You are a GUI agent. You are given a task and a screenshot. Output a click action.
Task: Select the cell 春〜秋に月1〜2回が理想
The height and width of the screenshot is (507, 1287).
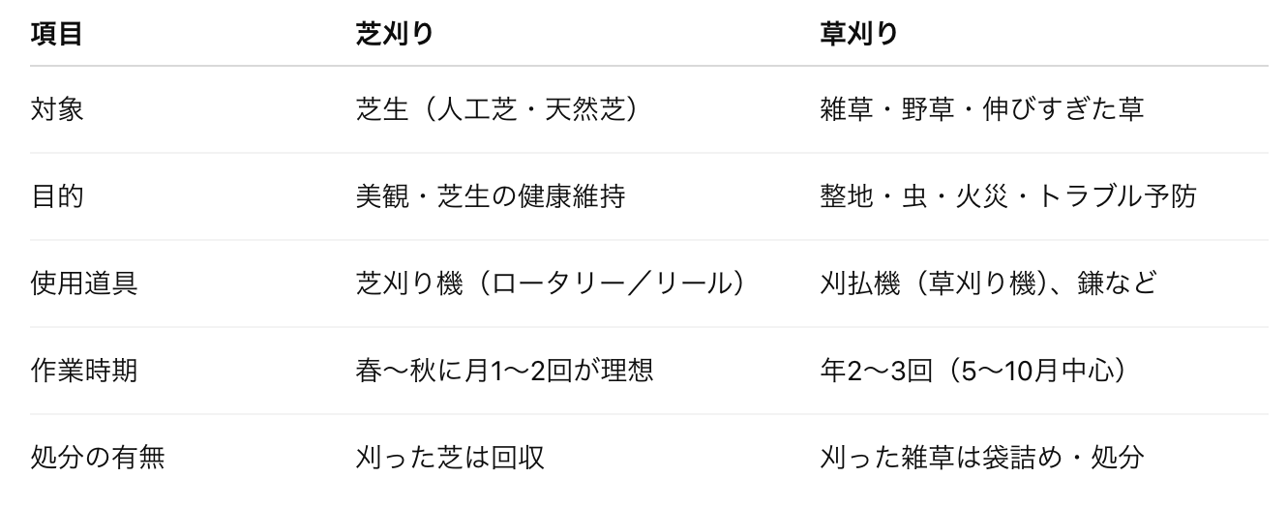tap(504, 371)
